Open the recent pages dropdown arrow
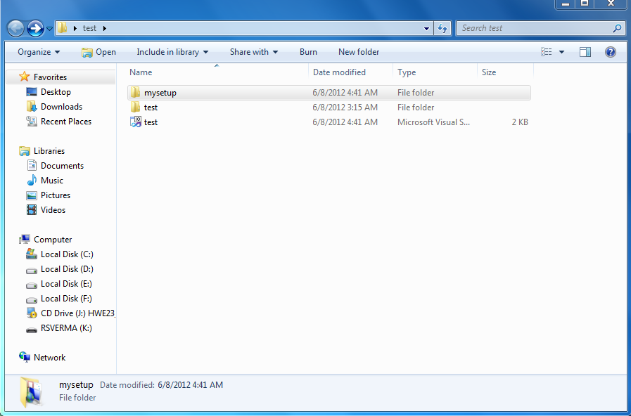 (49, 29)
